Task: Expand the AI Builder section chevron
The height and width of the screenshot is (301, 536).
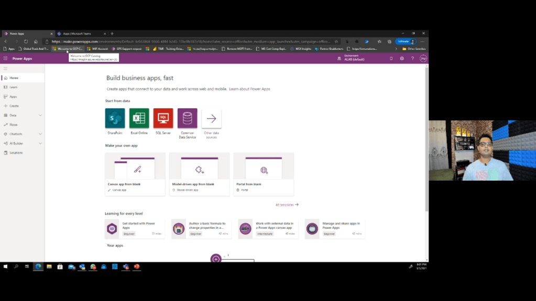Action: [x=40, y=143]
